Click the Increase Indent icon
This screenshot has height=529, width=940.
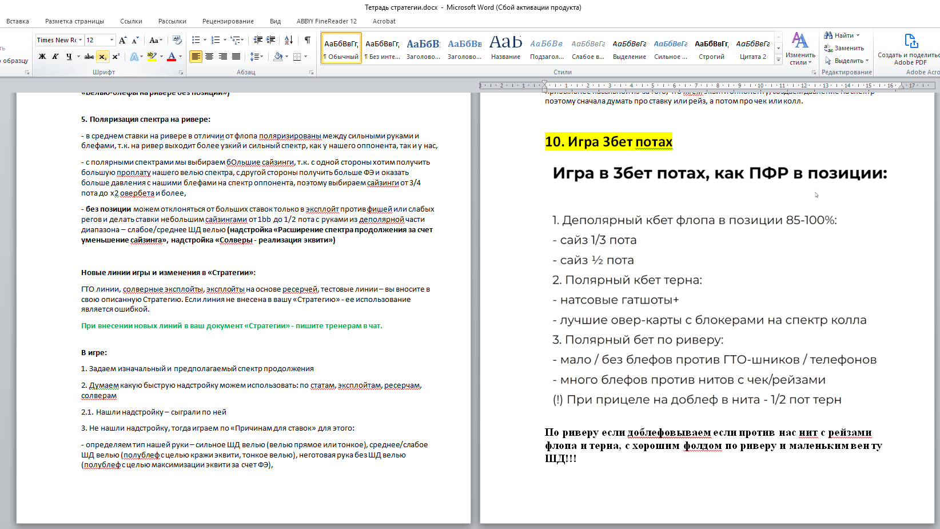coord(271,40)
